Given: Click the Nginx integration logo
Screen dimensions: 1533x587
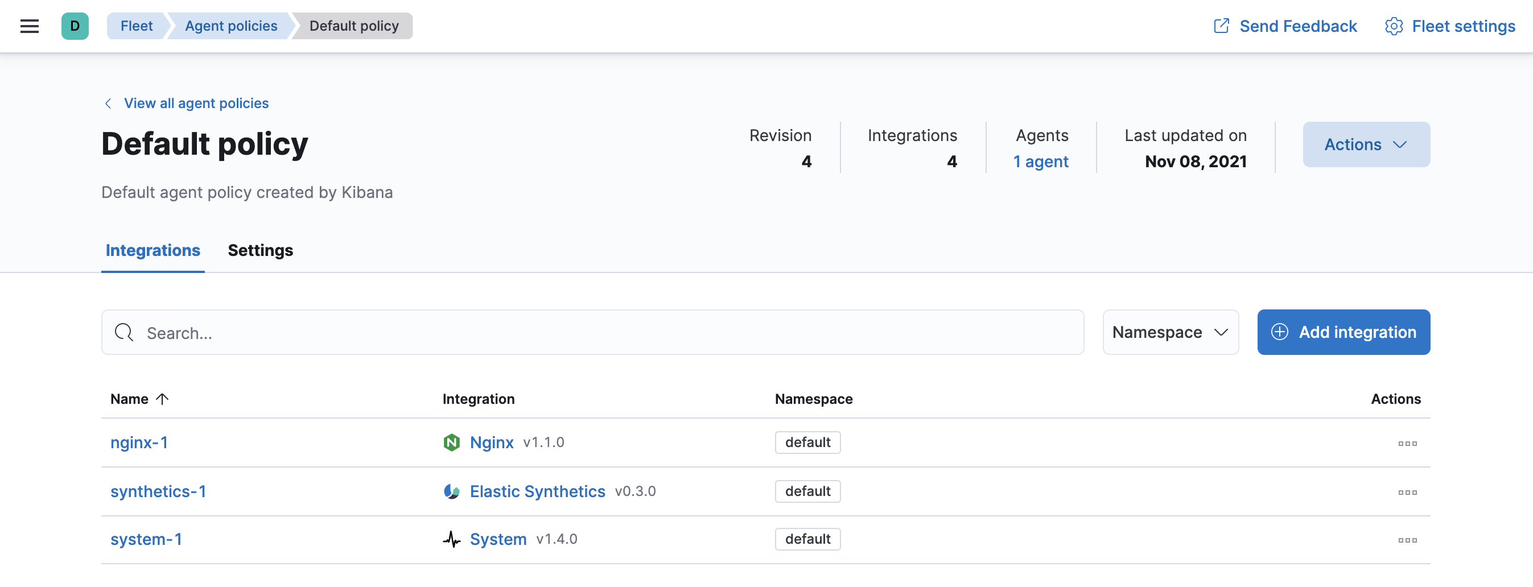Looking at the screenshot, I should 452,442.
